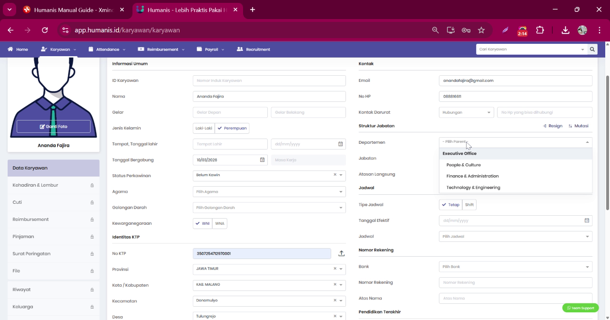The height and width of the screenshot is (320, 610).
Task: Open calendar picker for Tanggal Bergabung
Action: [262, 160]
